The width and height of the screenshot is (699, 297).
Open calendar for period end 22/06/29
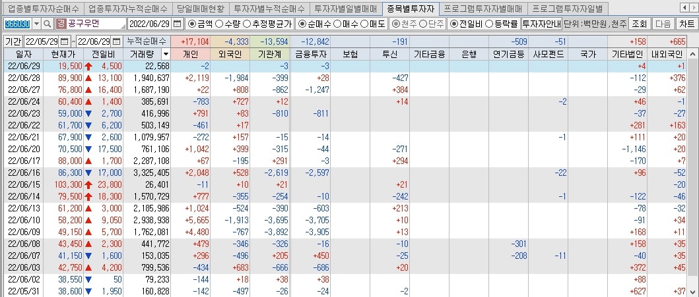click(x=116, y=41)
